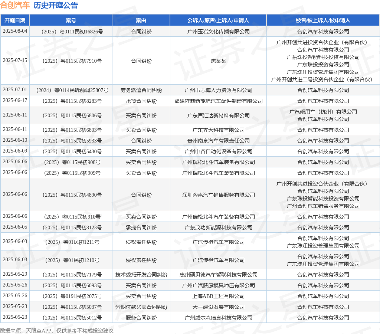Screen dimensions: 380x334
Task: Select case number 粤0115民初8283号
Action: (72, 101)
